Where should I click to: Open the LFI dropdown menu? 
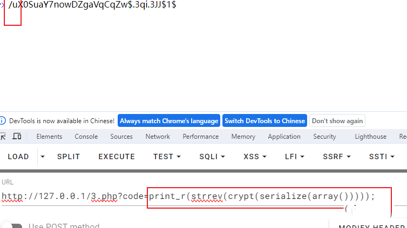click(x=294, y=156)
